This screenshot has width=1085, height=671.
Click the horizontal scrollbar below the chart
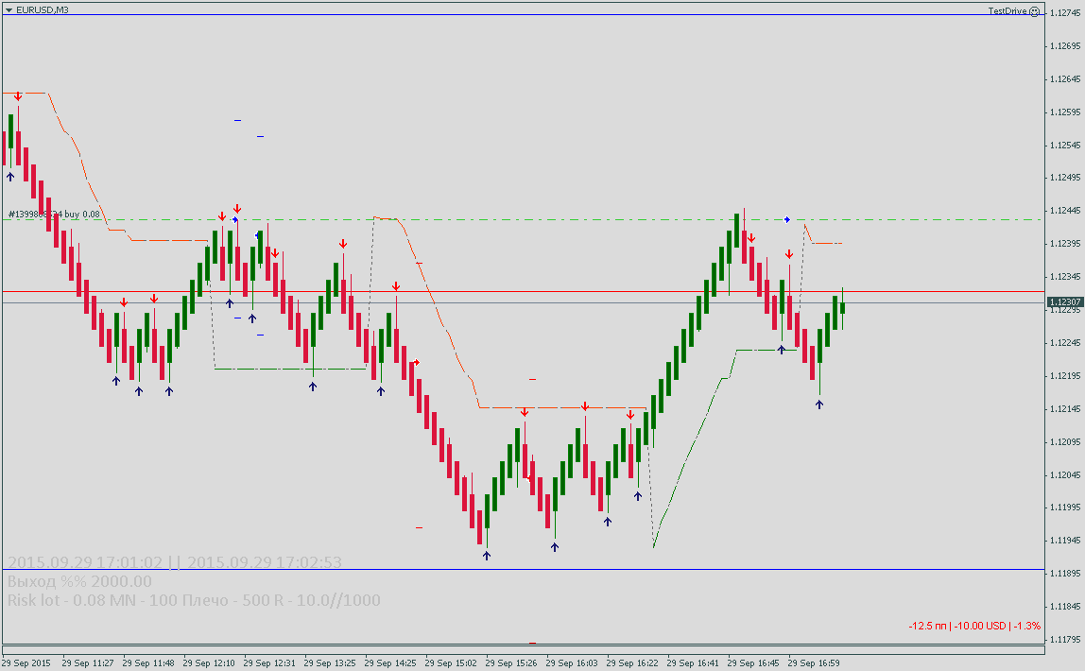(524, 650)
